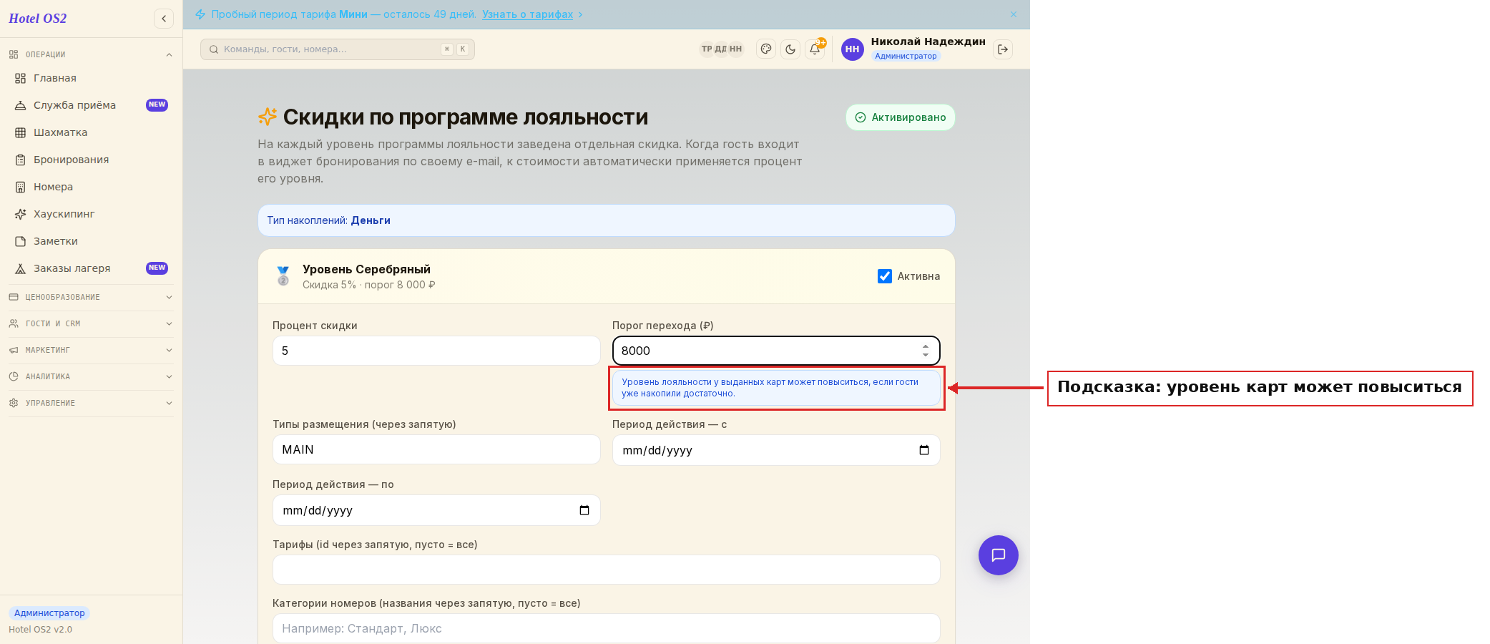Open the Служба приёма menu item
Image resolution: width=1490 pixels, height=644 pixels.
coord(91,105)
